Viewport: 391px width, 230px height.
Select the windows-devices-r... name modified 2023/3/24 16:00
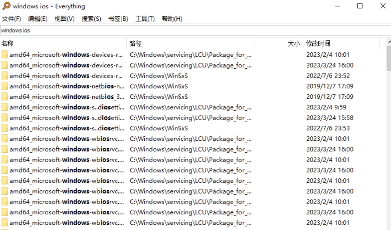coord(66,65)
